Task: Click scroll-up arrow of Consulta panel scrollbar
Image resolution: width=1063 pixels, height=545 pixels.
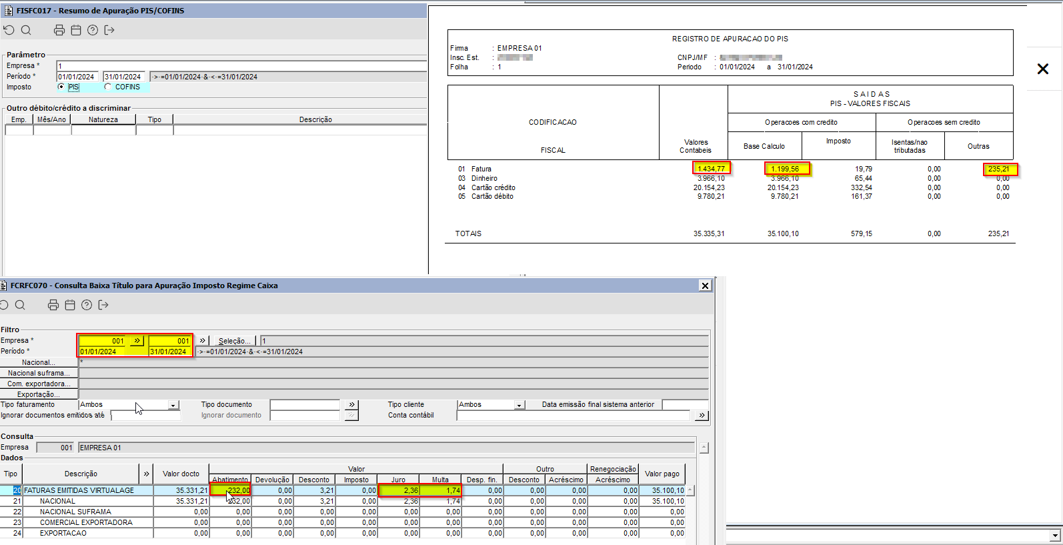Action: [x=704, y=448]
